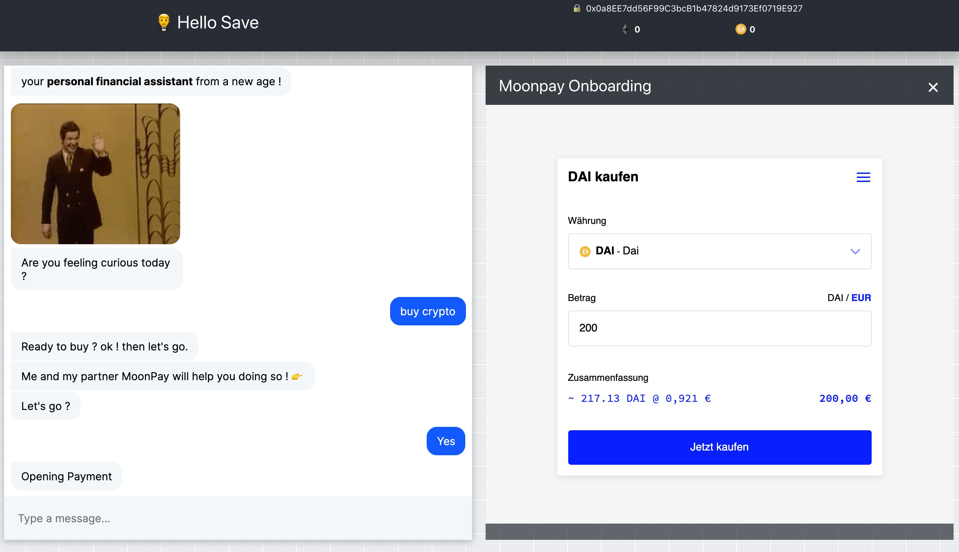The height and width of the screenshot is (552, 959).
Task: Click the buy crypto chat button
Action: coord(427,311)
